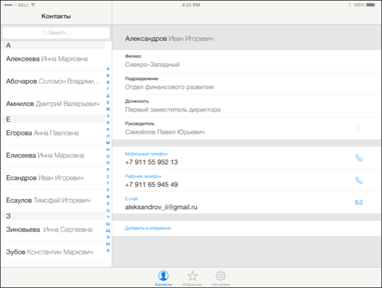Jump to letter П in index
This screenshot has width=382, height=288.
[x=108, y=163]
